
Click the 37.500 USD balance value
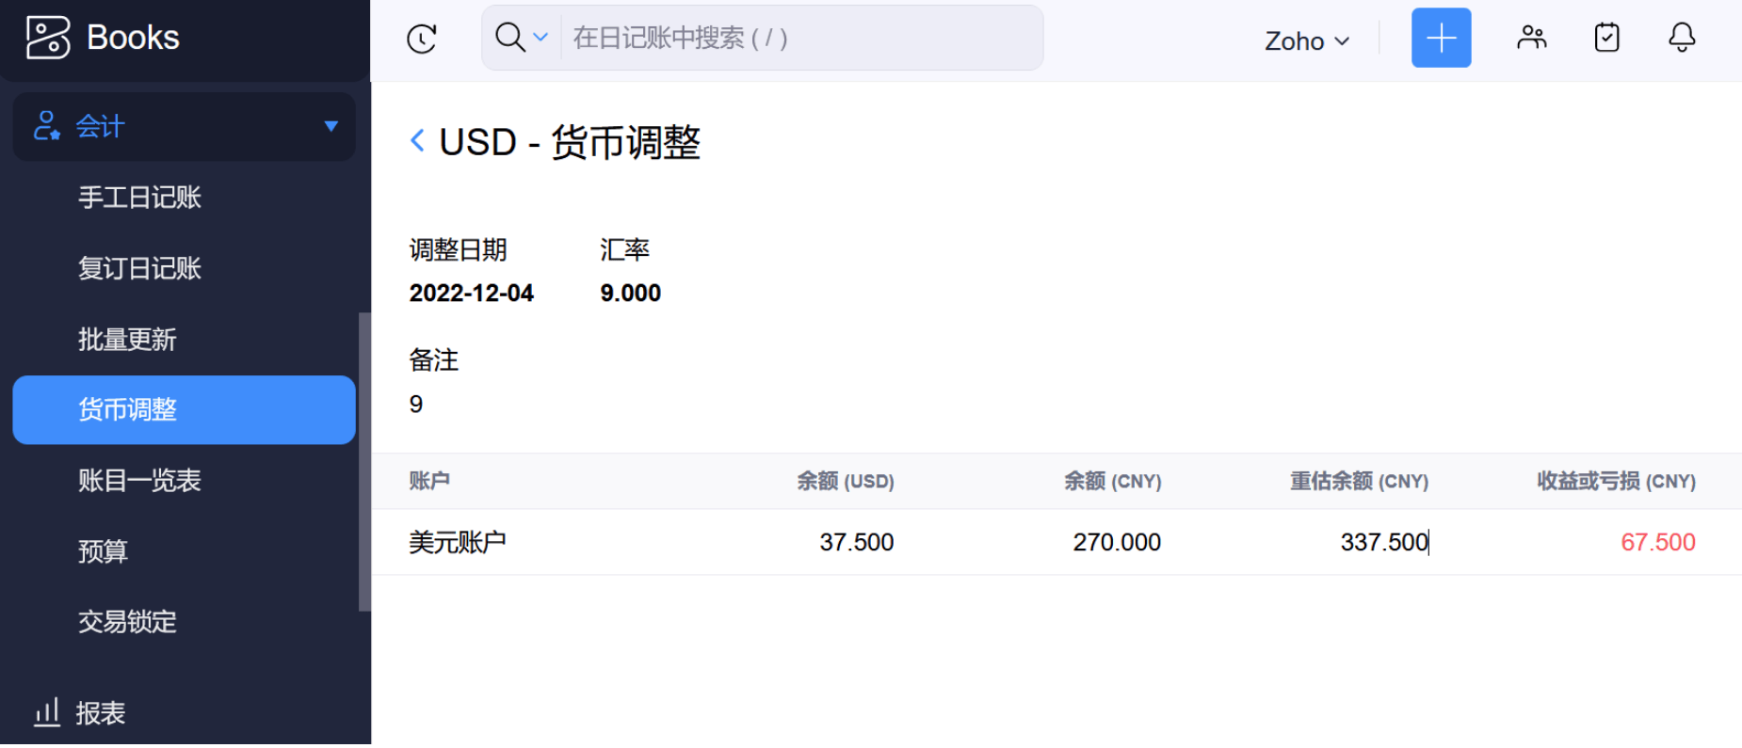point(856,542)
